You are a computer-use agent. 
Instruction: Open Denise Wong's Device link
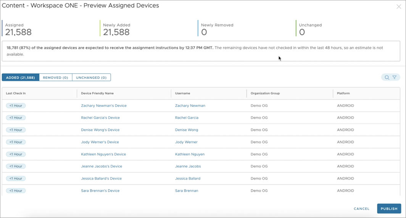pos(100,130)
